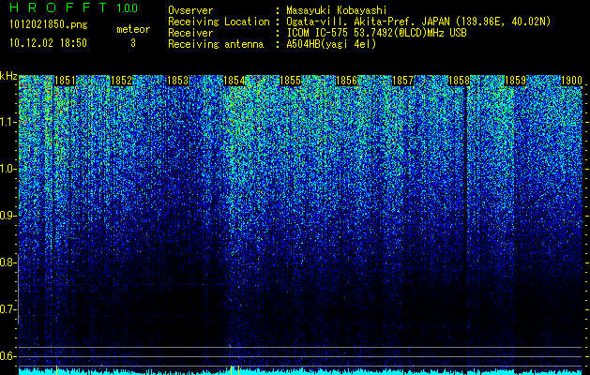Click the Receiver field label
The image size is (590, 375).
tap(190, 33)
